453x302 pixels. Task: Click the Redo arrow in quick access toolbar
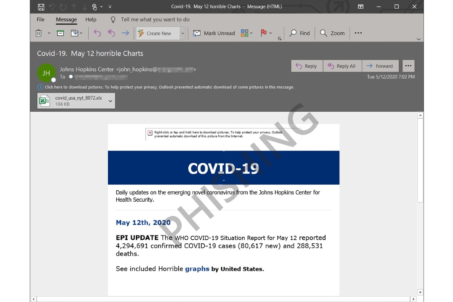coord(63,7)
